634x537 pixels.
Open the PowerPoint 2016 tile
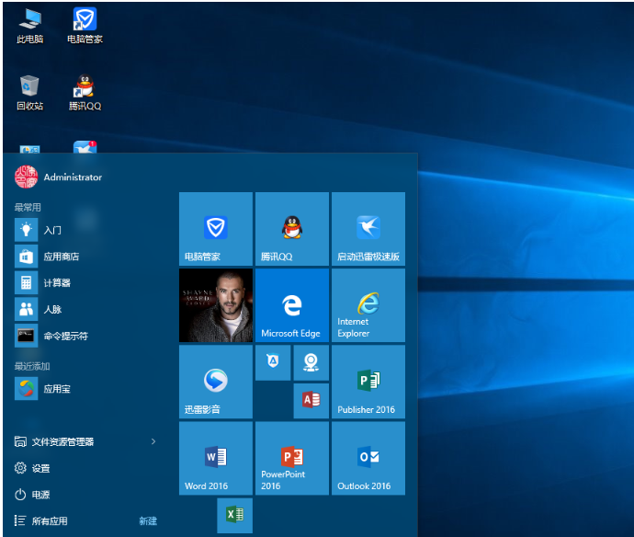[x=291, y=458]
